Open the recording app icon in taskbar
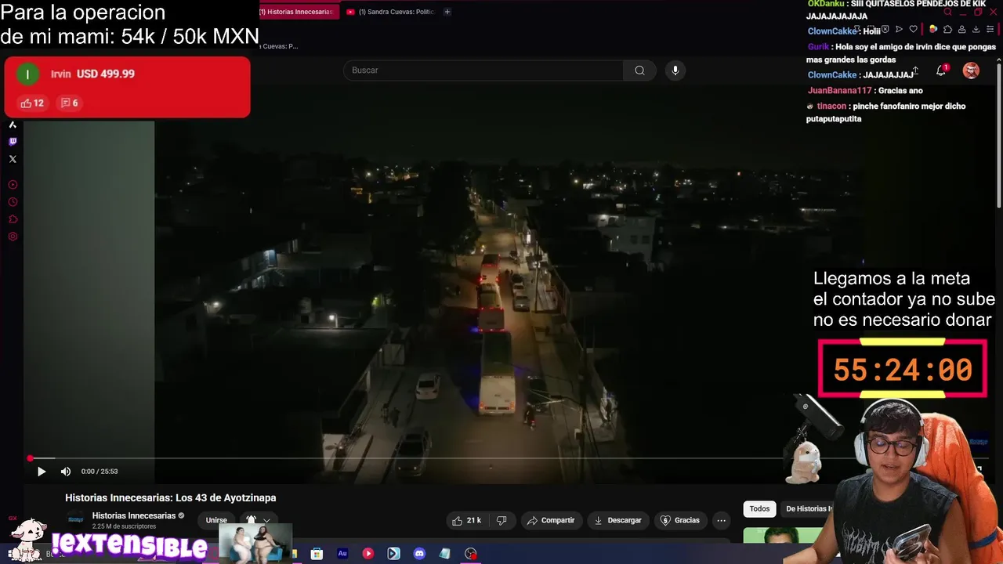1003x564 pixels. pyautogui.click(x=471, y=554)
